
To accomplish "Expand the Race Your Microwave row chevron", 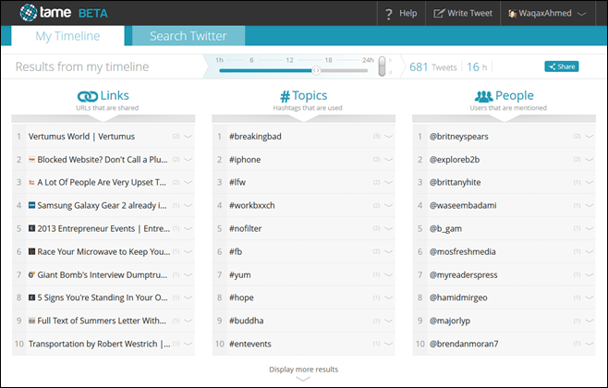I will pos(188,251).
